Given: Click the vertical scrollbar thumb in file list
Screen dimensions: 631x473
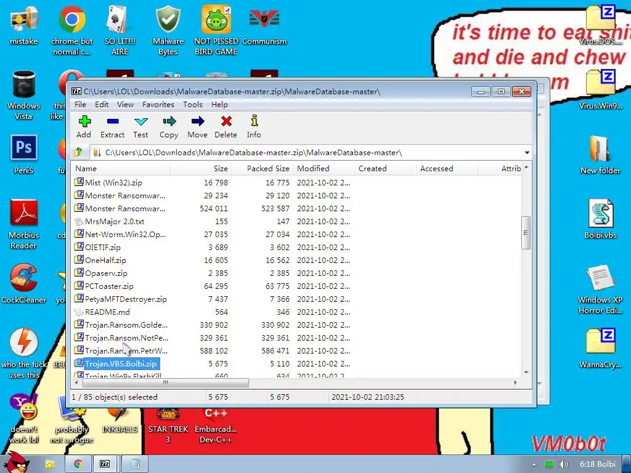Looking at the screenshot, I should pos(526,233).
